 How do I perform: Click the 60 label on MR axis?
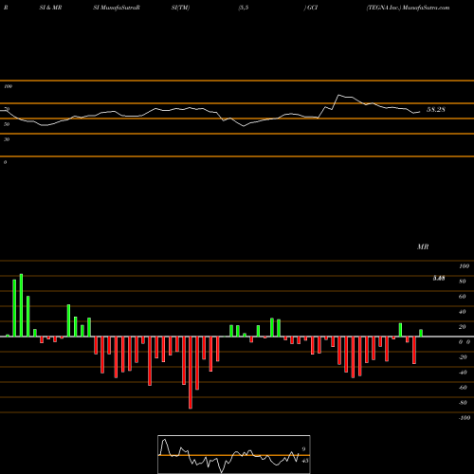[463, 297]
